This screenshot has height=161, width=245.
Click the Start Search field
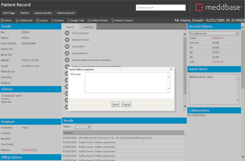click(160, 7)
